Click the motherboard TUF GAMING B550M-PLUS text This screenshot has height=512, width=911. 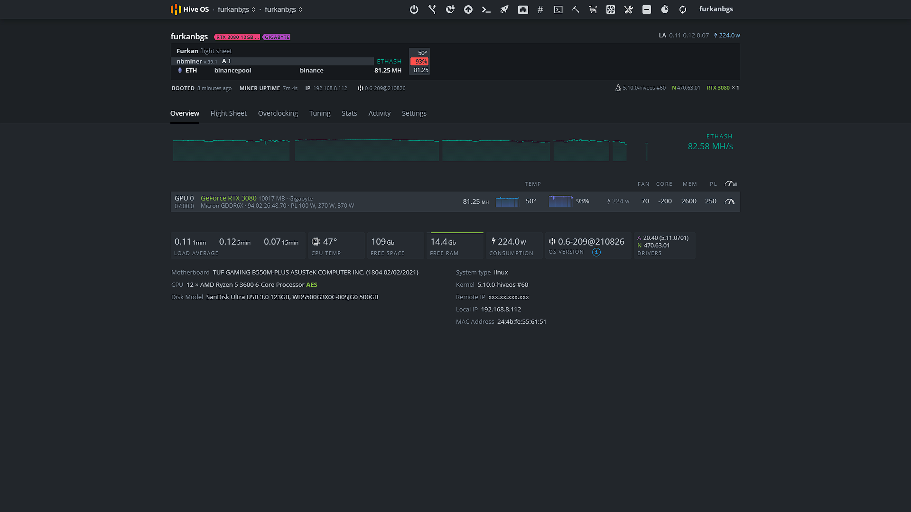315,272
